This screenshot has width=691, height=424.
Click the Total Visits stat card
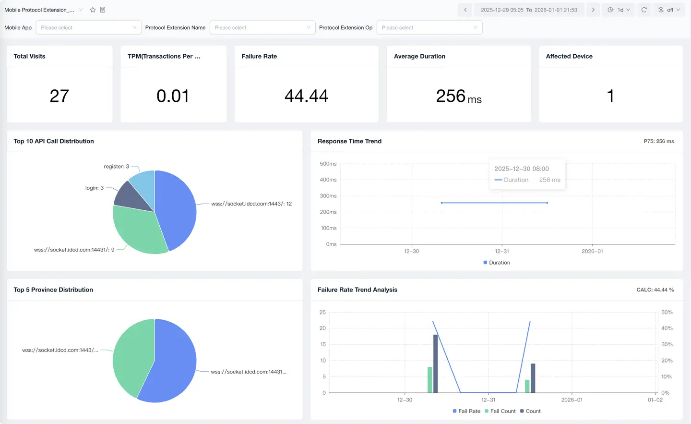60,84
